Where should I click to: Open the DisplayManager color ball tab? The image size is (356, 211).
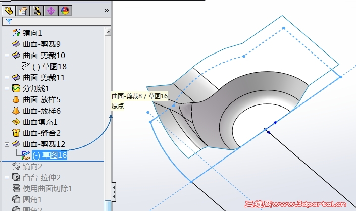[65, 11]
